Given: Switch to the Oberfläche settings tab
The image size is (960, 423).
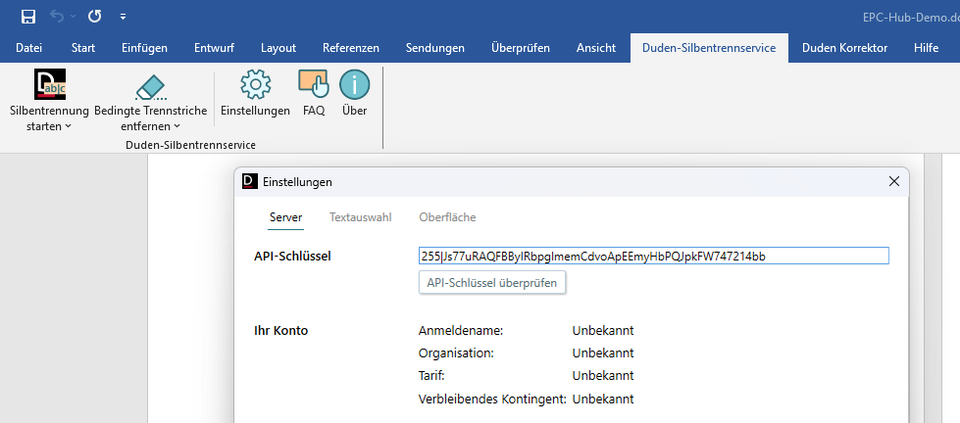Looking at the screenshot, I should tap(447, 217).
